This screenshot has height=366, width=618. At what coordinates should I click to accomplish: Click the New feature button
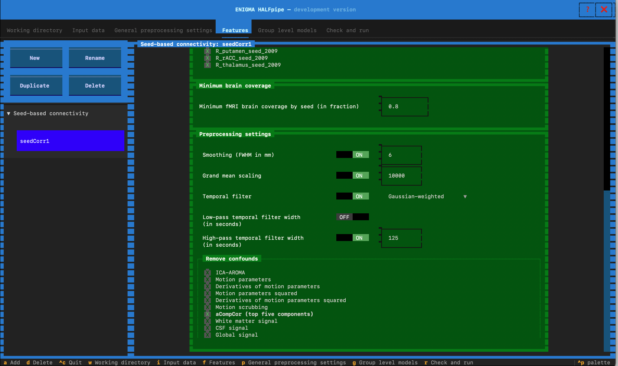coord(36,58)
